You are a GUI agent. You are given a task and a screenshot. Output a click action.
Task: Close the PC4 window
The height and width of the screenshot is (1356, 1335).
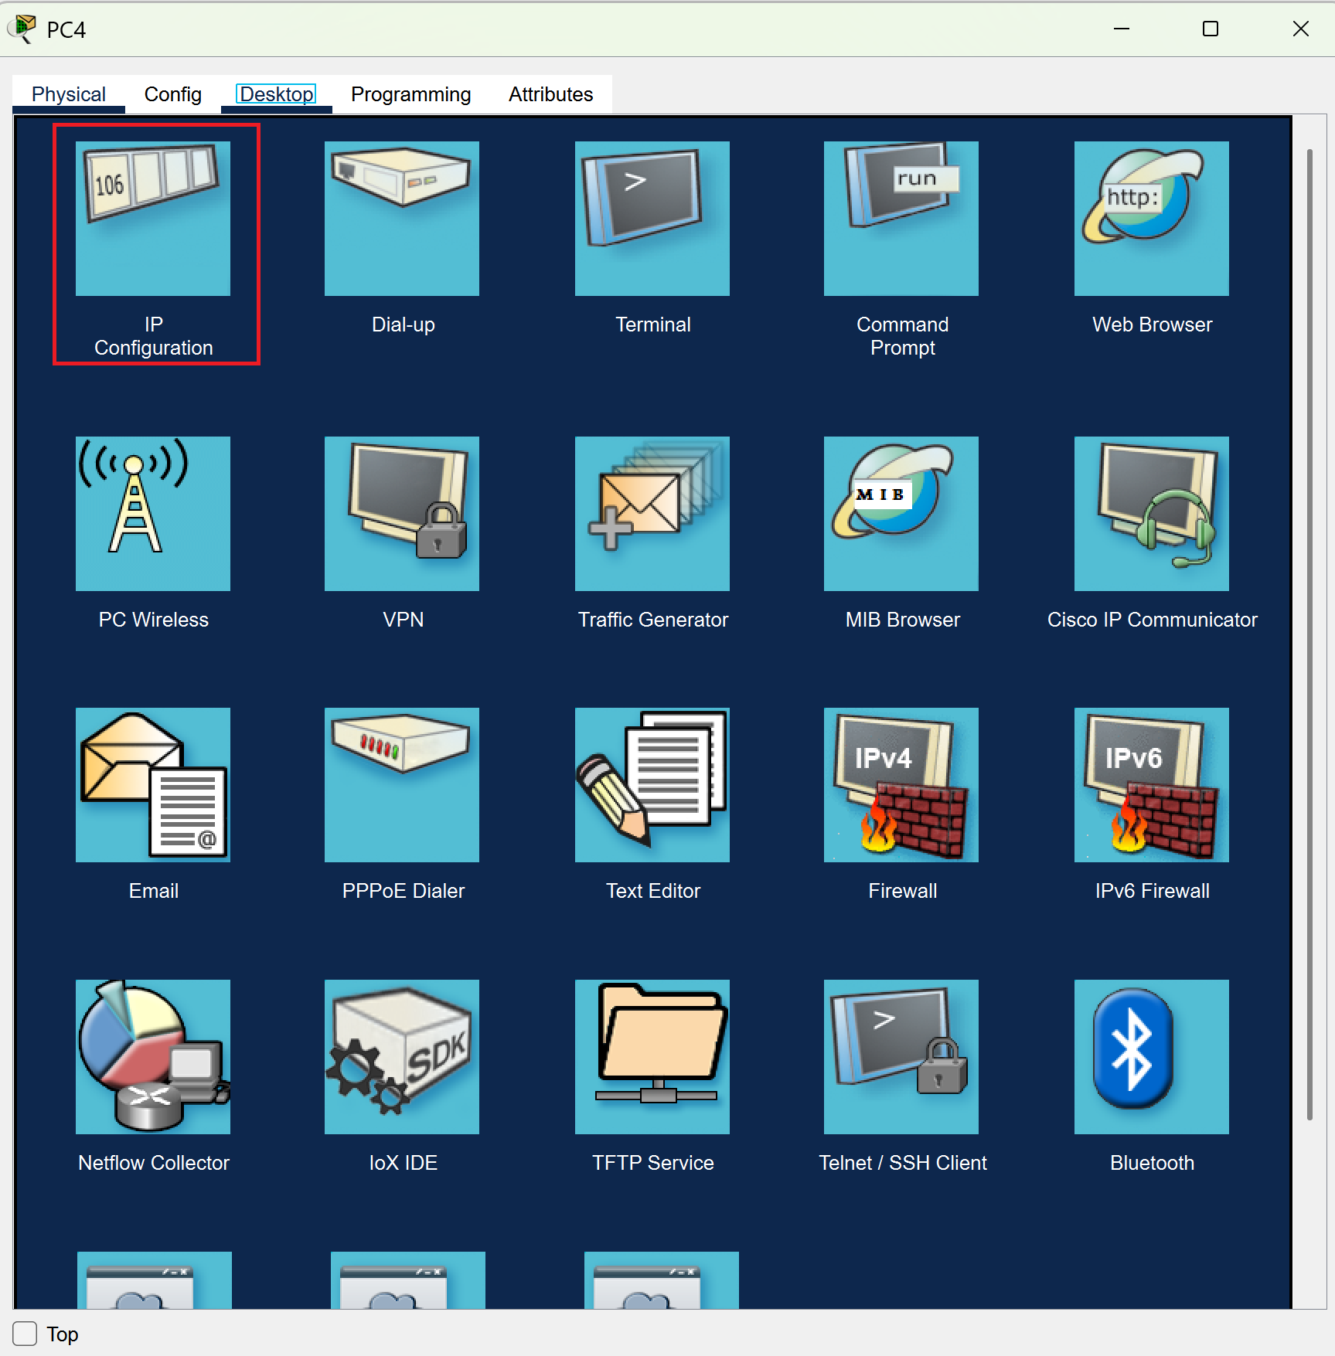click(x=1301, y=29)
